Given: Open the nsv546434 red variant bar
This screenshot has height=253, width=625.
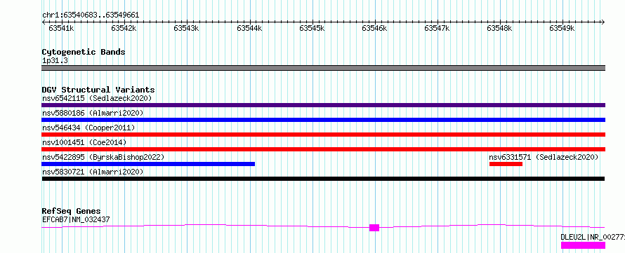Looking at the screenshot, I should point(323,135).
